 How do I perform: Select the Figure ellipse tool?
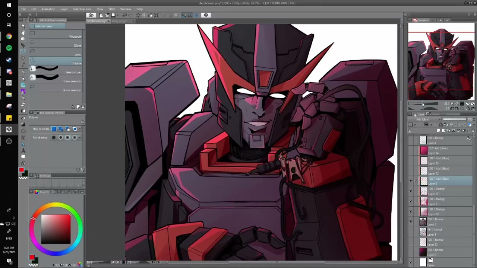point(23,131)
